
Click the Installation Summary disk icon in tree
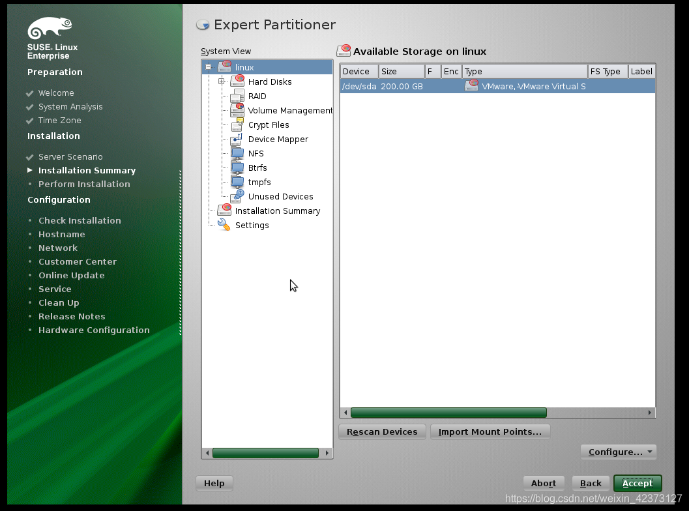coord(224,211)
